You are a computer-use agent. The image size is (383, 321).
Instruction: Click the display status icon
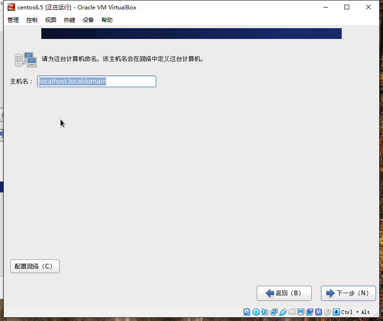coord(300,312)
